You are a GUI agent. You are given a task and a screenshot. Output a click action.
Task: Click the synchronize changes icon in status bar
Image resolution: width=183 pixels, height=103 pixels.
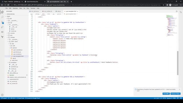[x=9, y=98]
